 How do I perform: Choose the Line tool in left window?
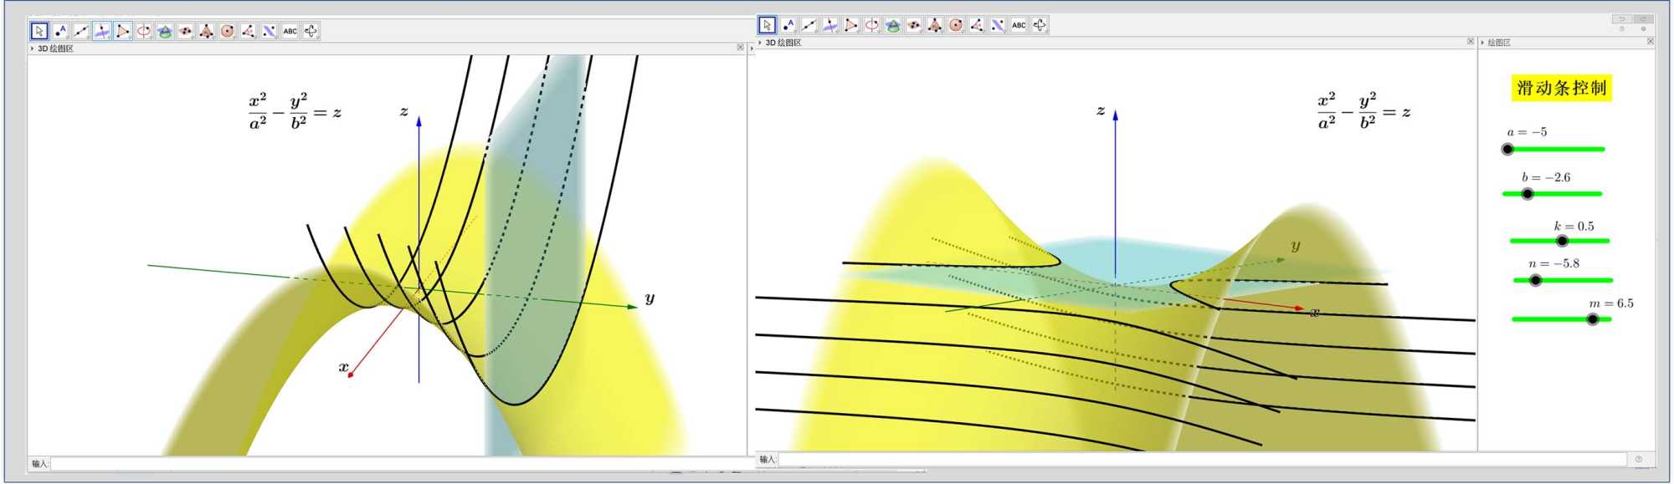81,31
